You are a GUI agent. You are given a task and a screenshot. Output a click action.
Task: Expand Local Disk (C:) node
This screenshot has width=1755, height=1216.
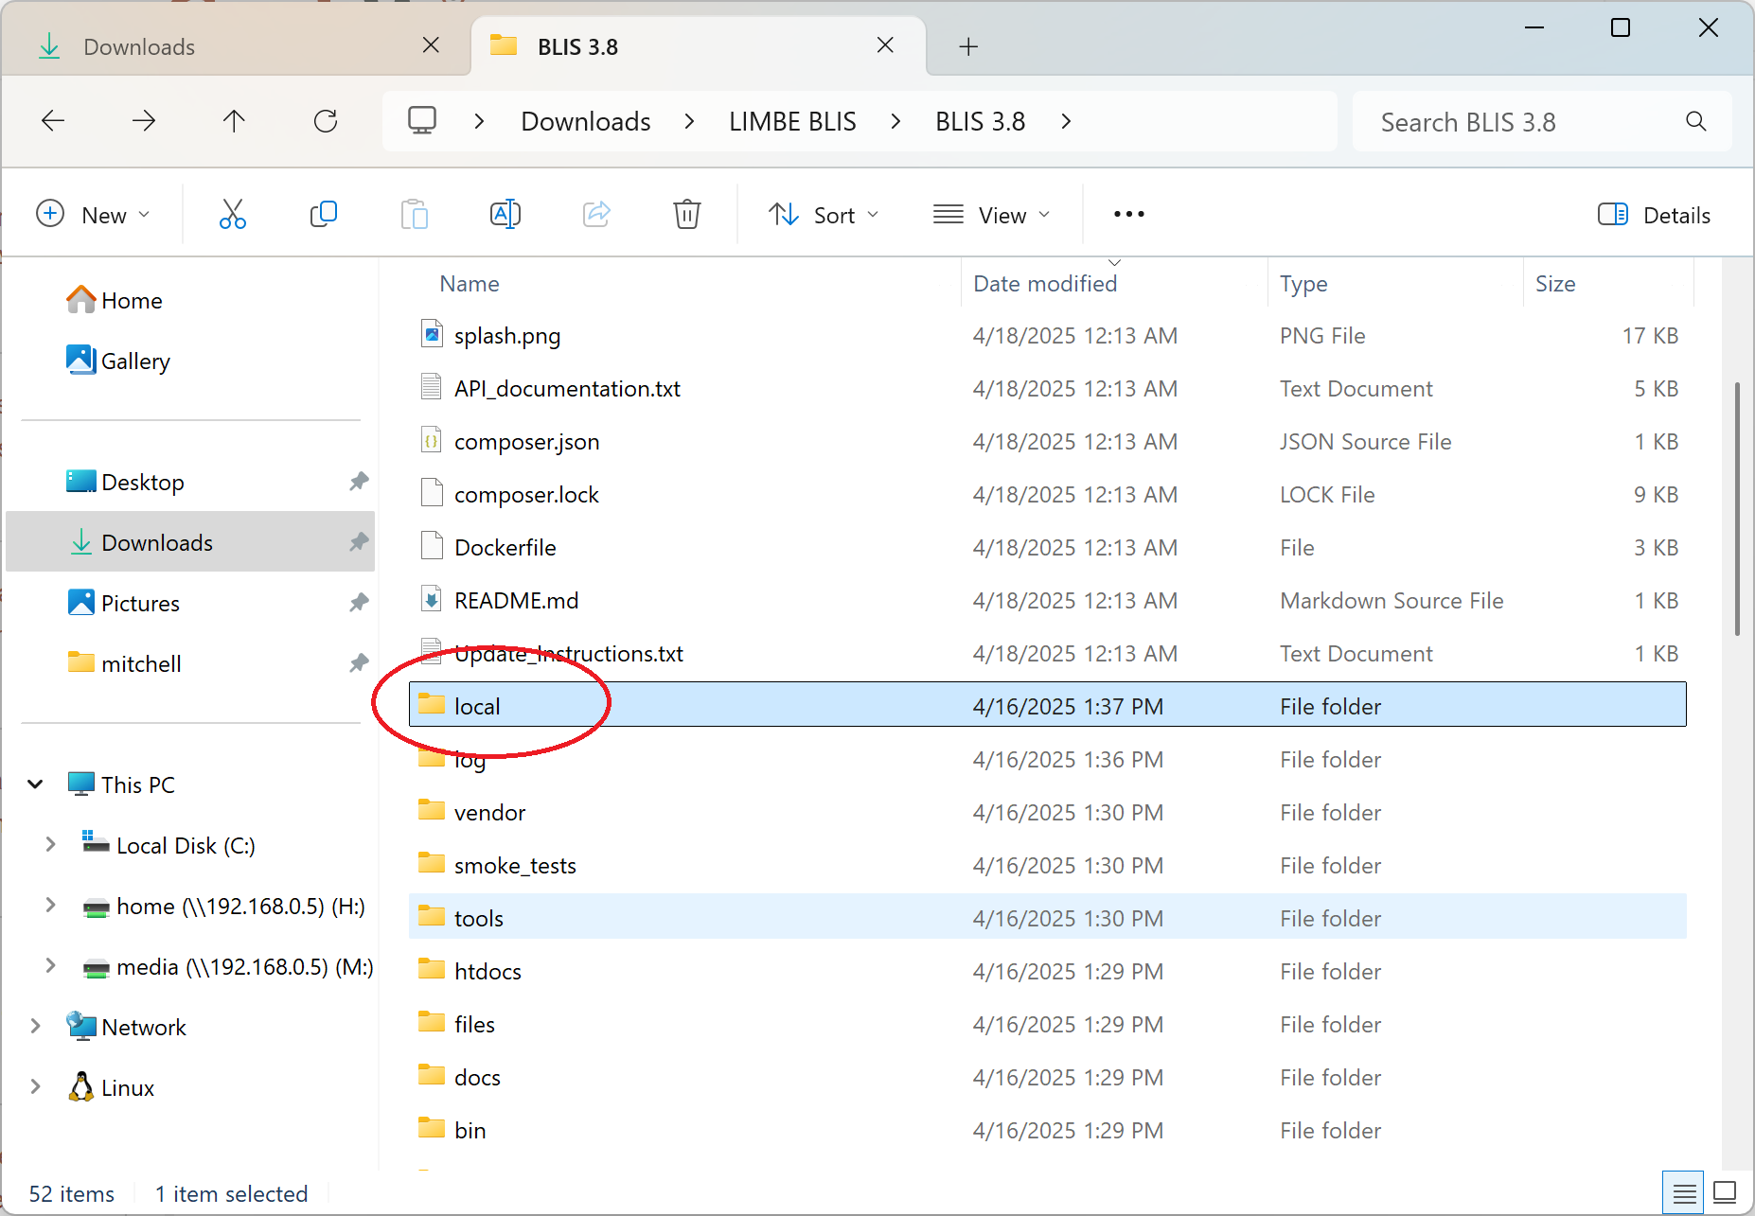coord(50,844)
